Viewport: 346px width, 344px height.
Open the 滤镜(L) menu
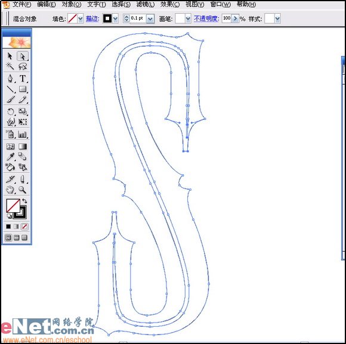click(145, 4)
